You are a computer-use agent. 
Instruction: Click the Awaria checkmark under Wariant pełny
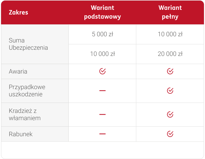tap(170, 71)
